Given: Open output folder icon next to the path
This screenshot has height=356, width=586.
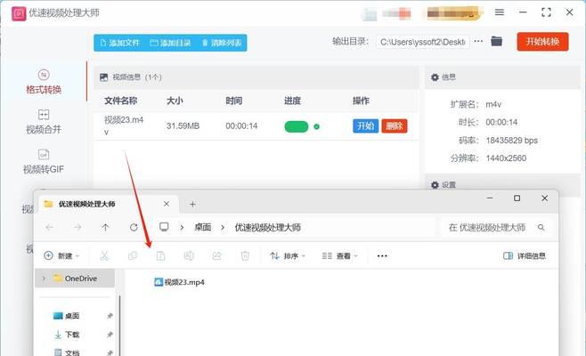Looking at the screenshot, I should click(496, 41).
